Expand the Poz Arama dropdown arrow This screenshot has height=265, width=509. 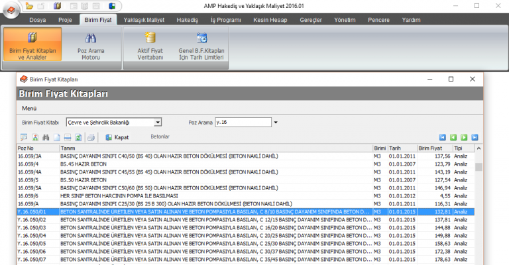point(276,122)
